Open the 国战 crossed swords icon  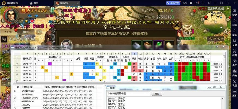pos(186,30)
